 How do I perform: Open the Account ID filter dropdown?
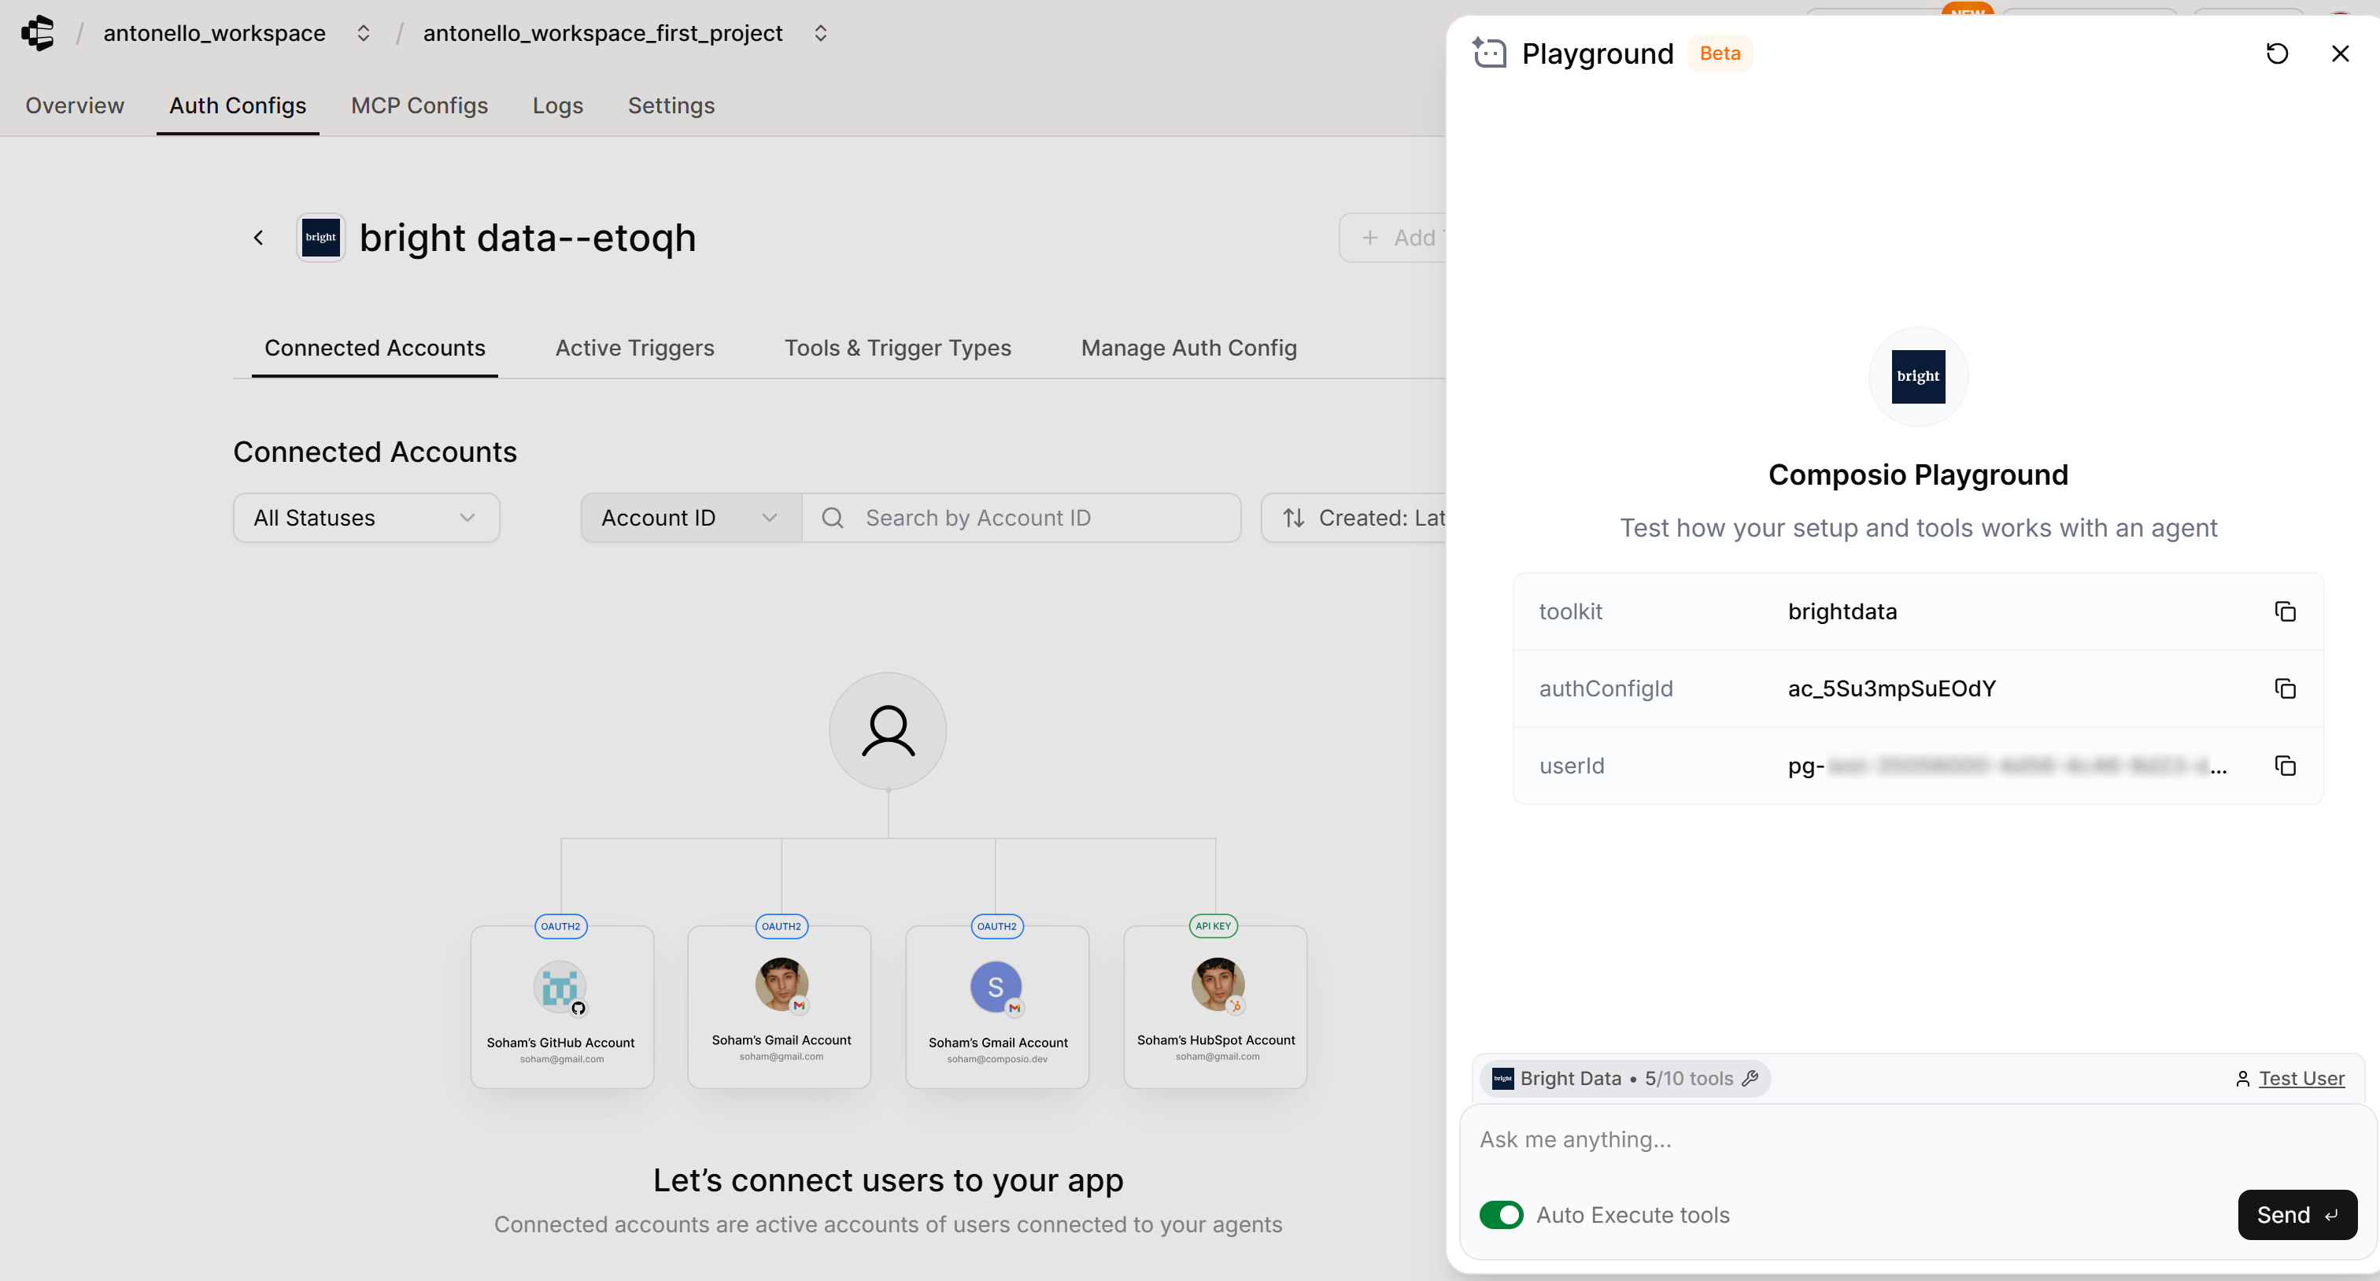click(x=689, y=517)
